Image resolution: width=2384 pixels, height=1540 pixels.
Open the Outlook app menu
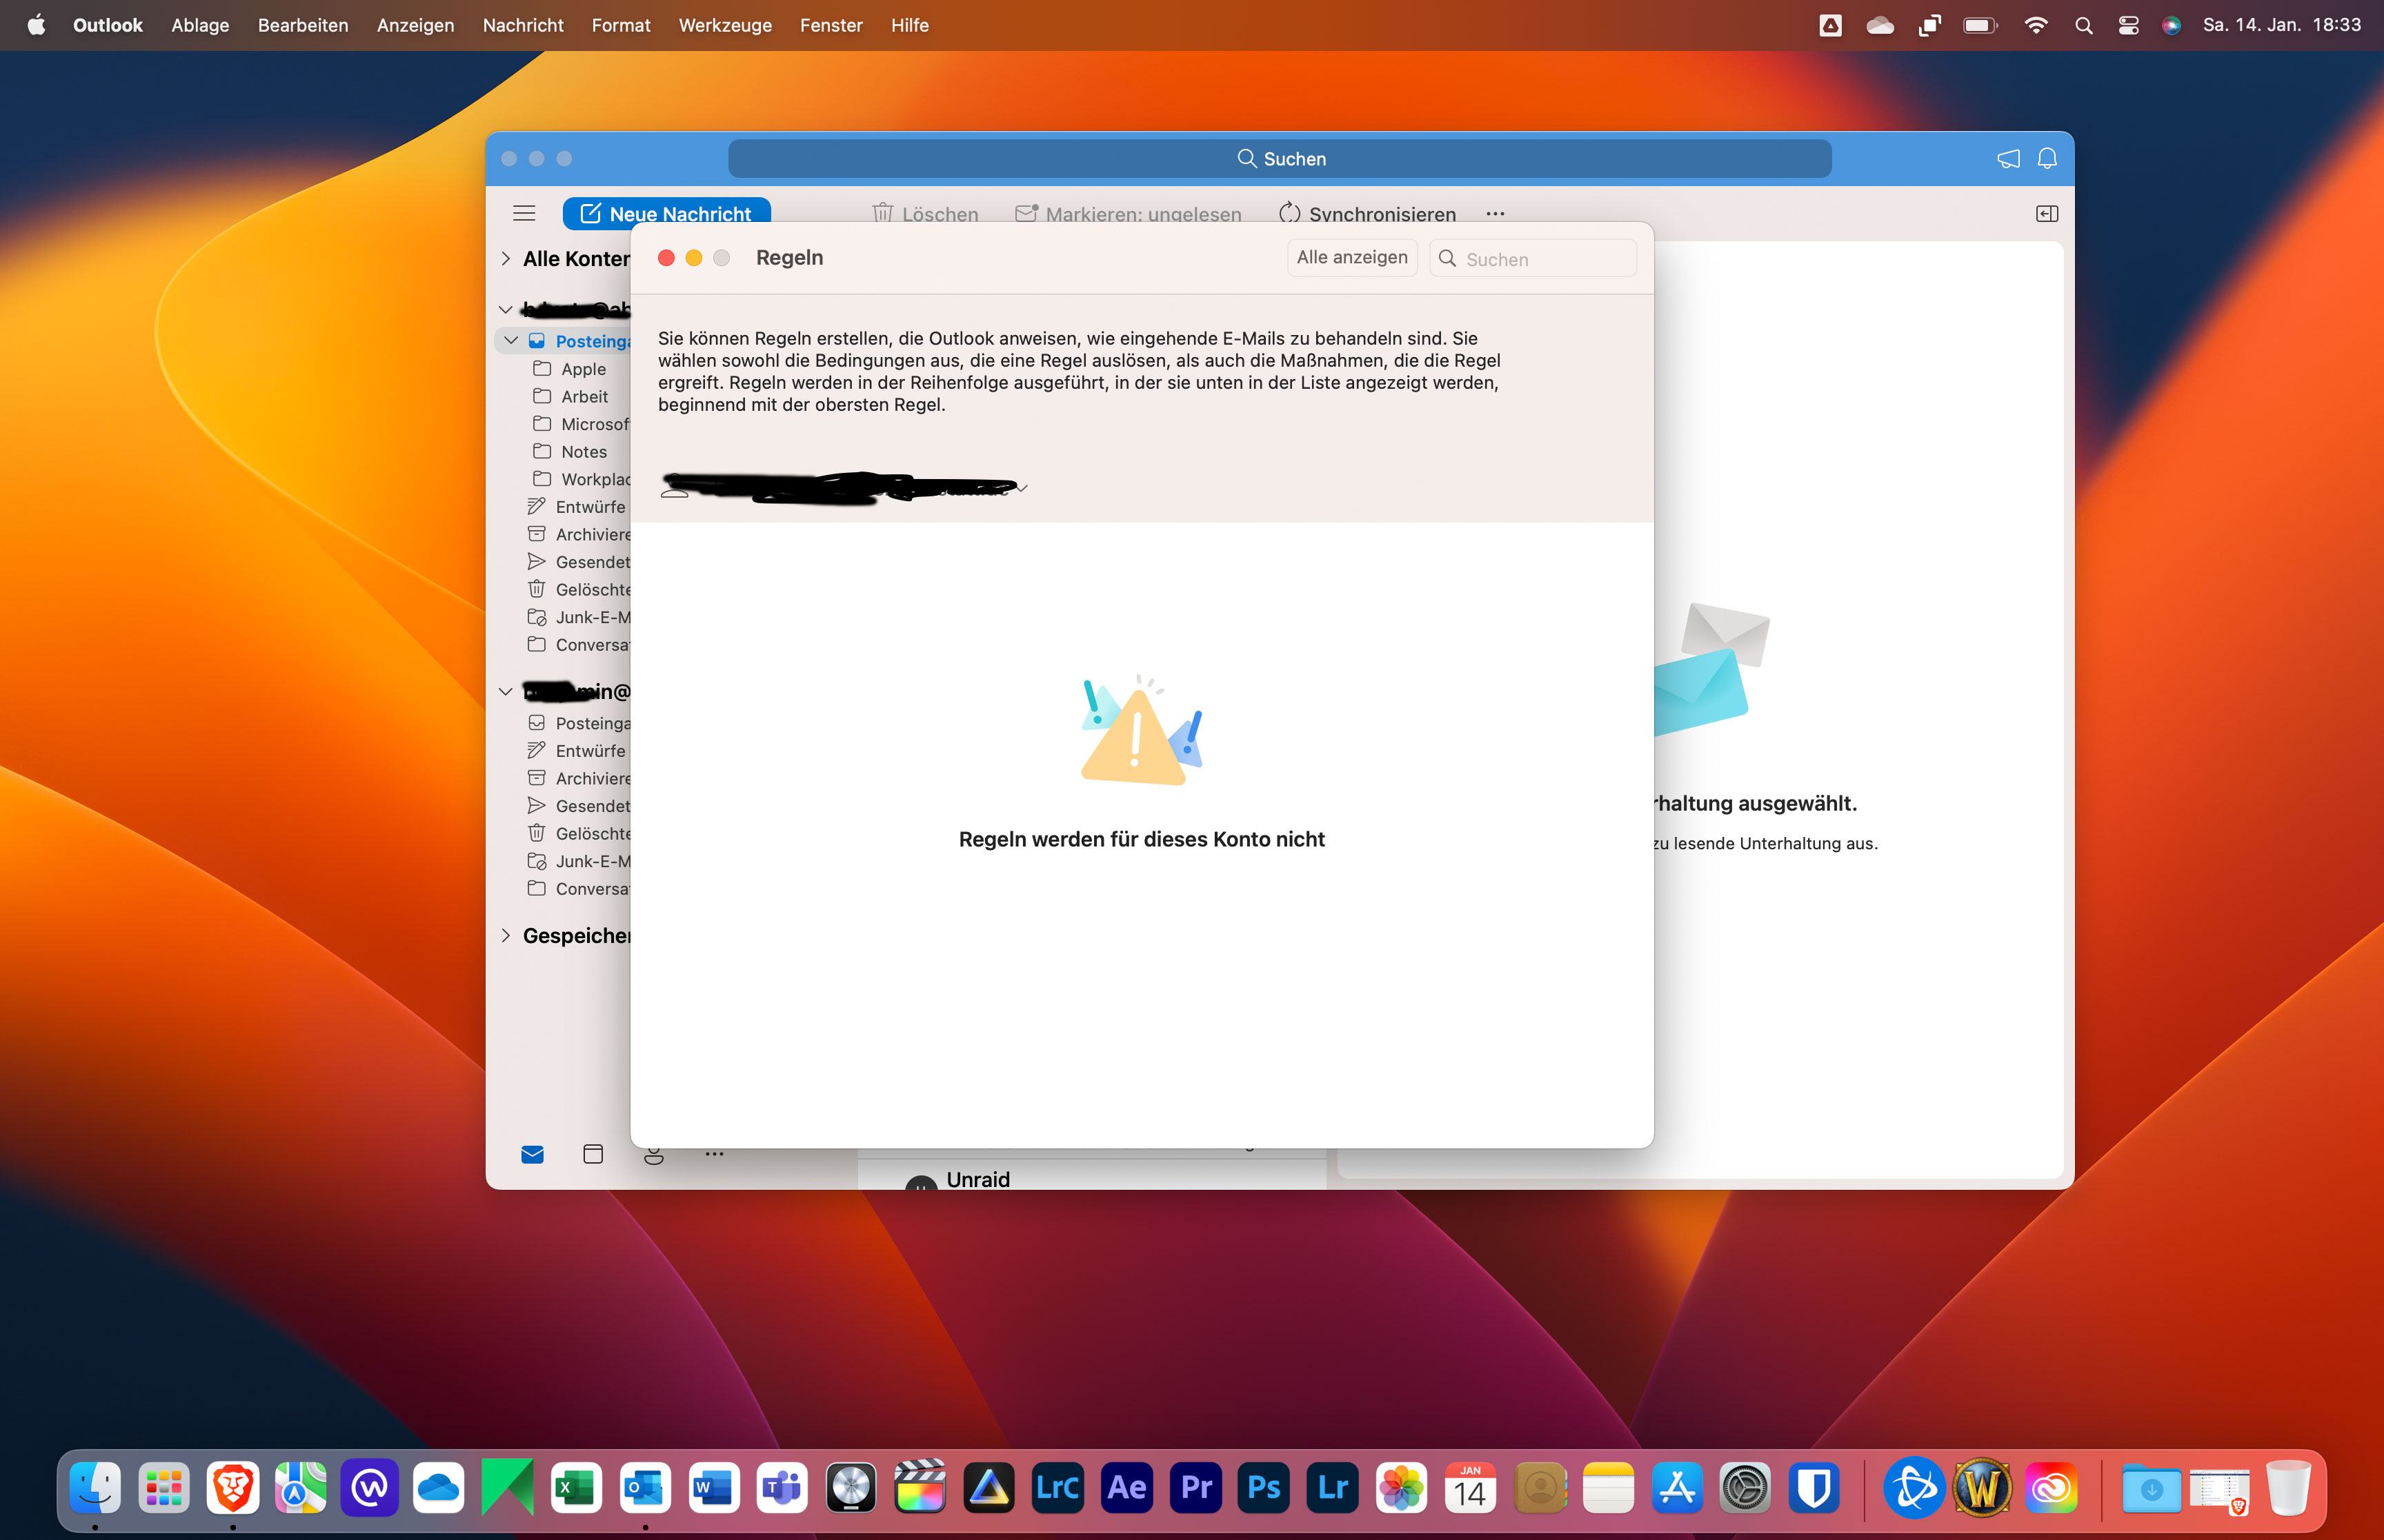[x=108, y=25]
